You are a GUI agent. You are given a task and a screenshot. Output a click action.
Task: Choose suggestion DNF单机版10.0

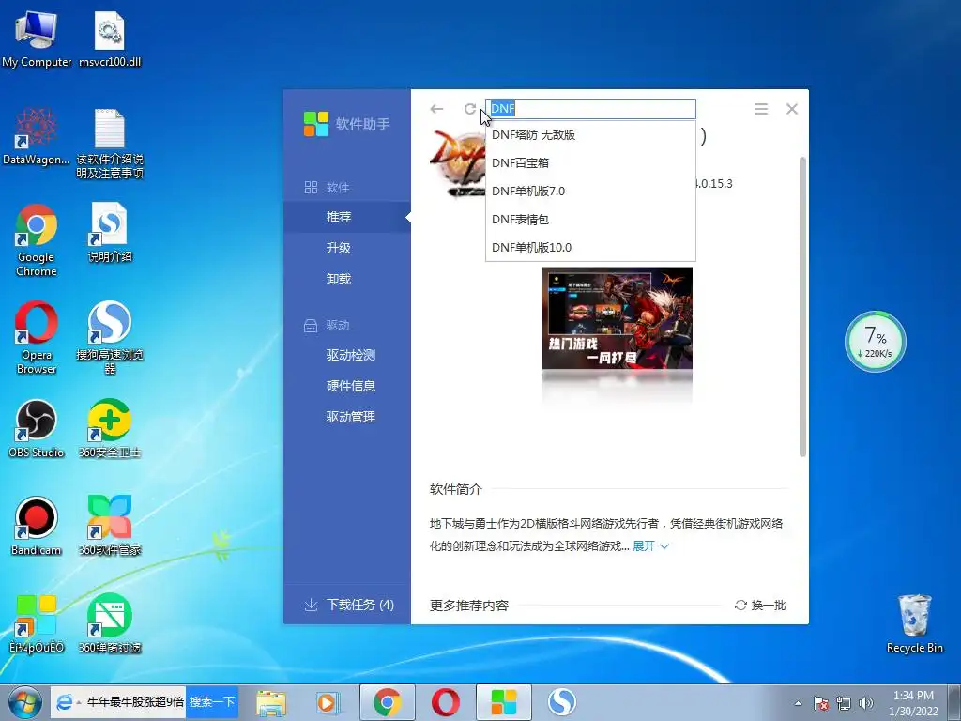[591, 248]
